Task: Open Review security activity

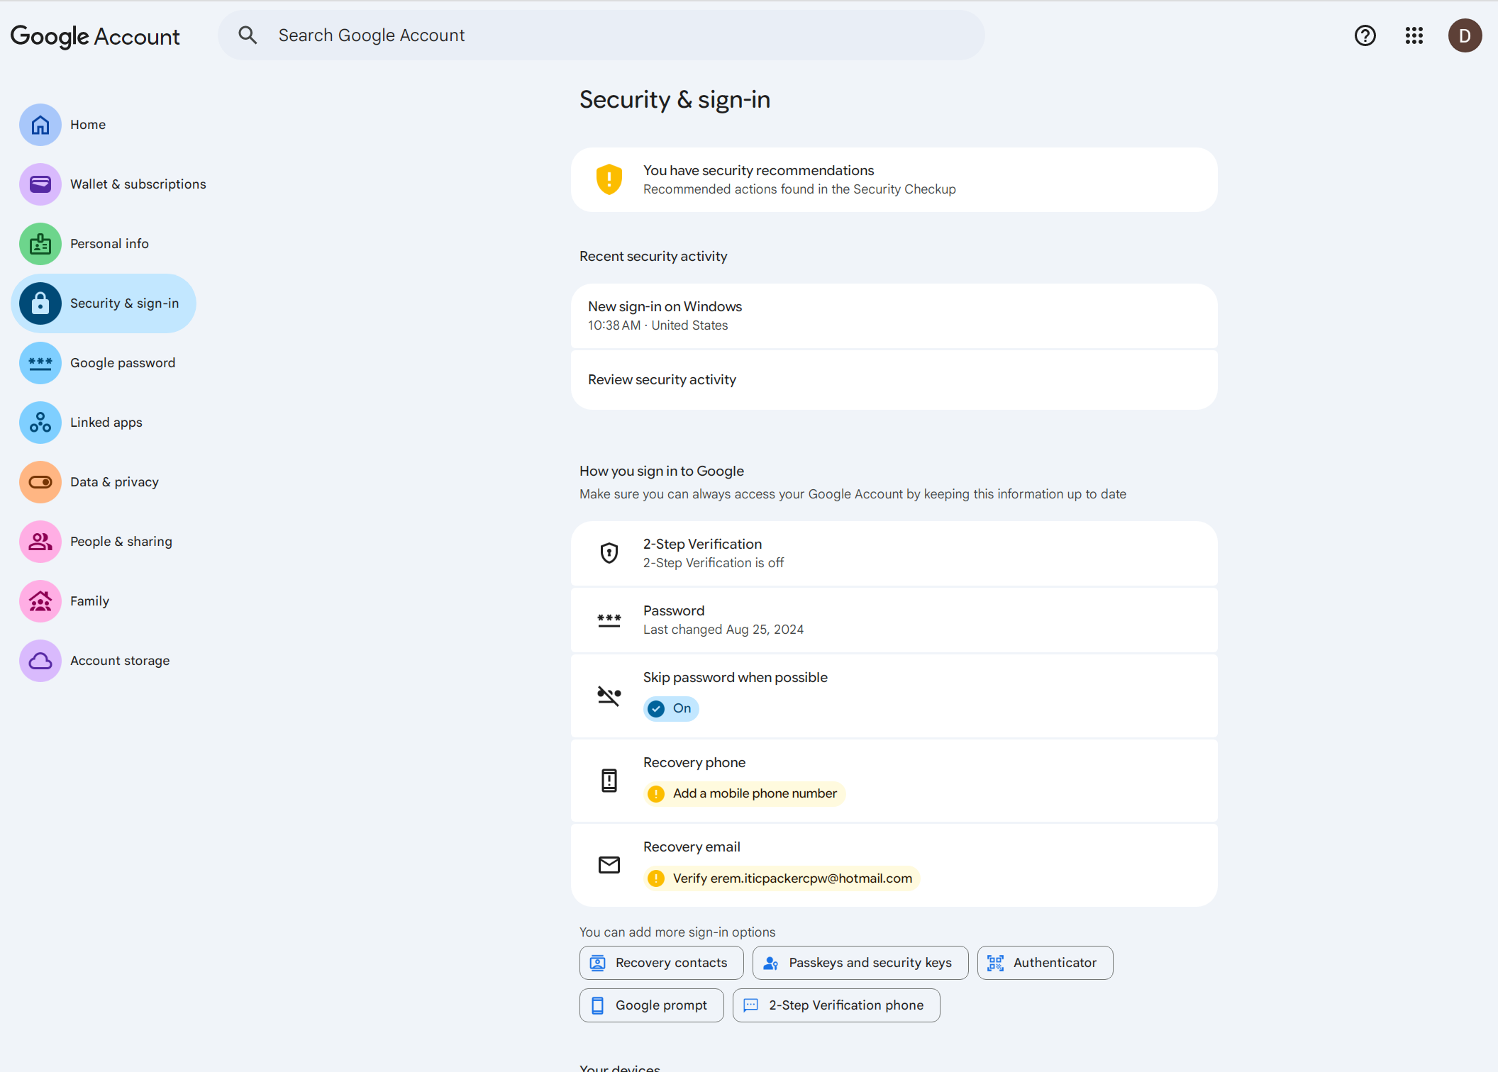Action: (894, 380)
